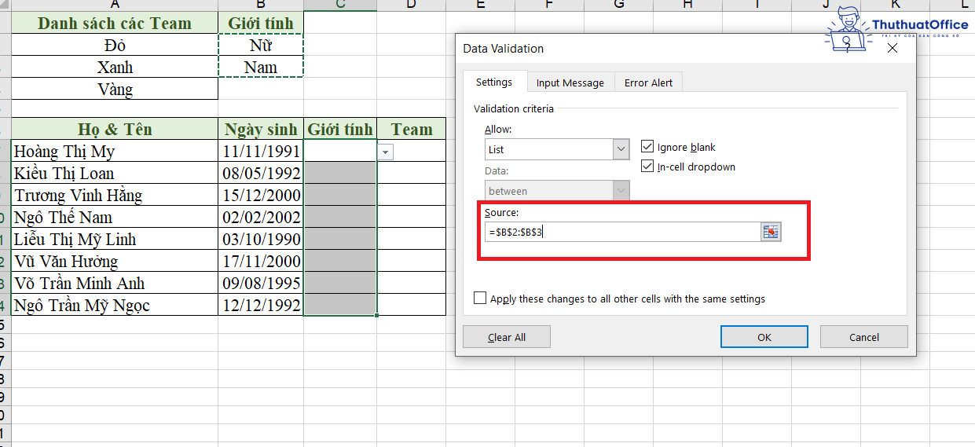
Task: Select the birth date 03/10/1990 cell
Action: click(261, 239)
